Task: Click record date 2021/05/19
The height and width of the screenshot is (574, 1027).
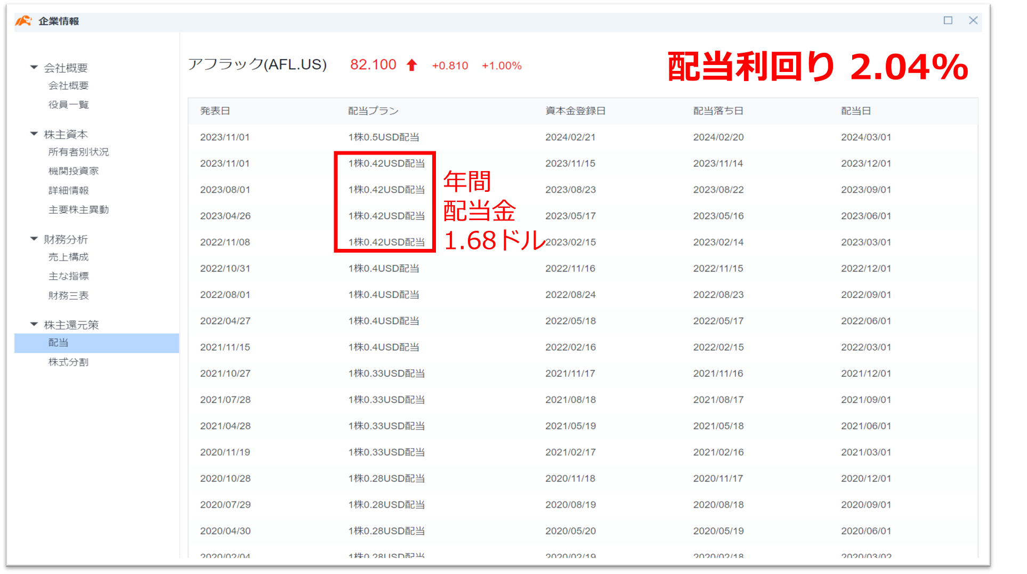Action: coord(571,426)
